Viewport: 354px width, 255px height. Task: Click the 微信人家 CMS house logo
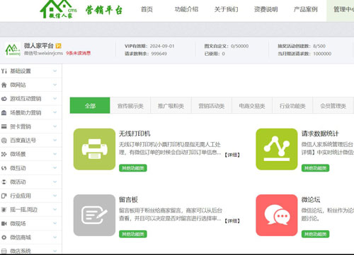click(x=59, y=9)
